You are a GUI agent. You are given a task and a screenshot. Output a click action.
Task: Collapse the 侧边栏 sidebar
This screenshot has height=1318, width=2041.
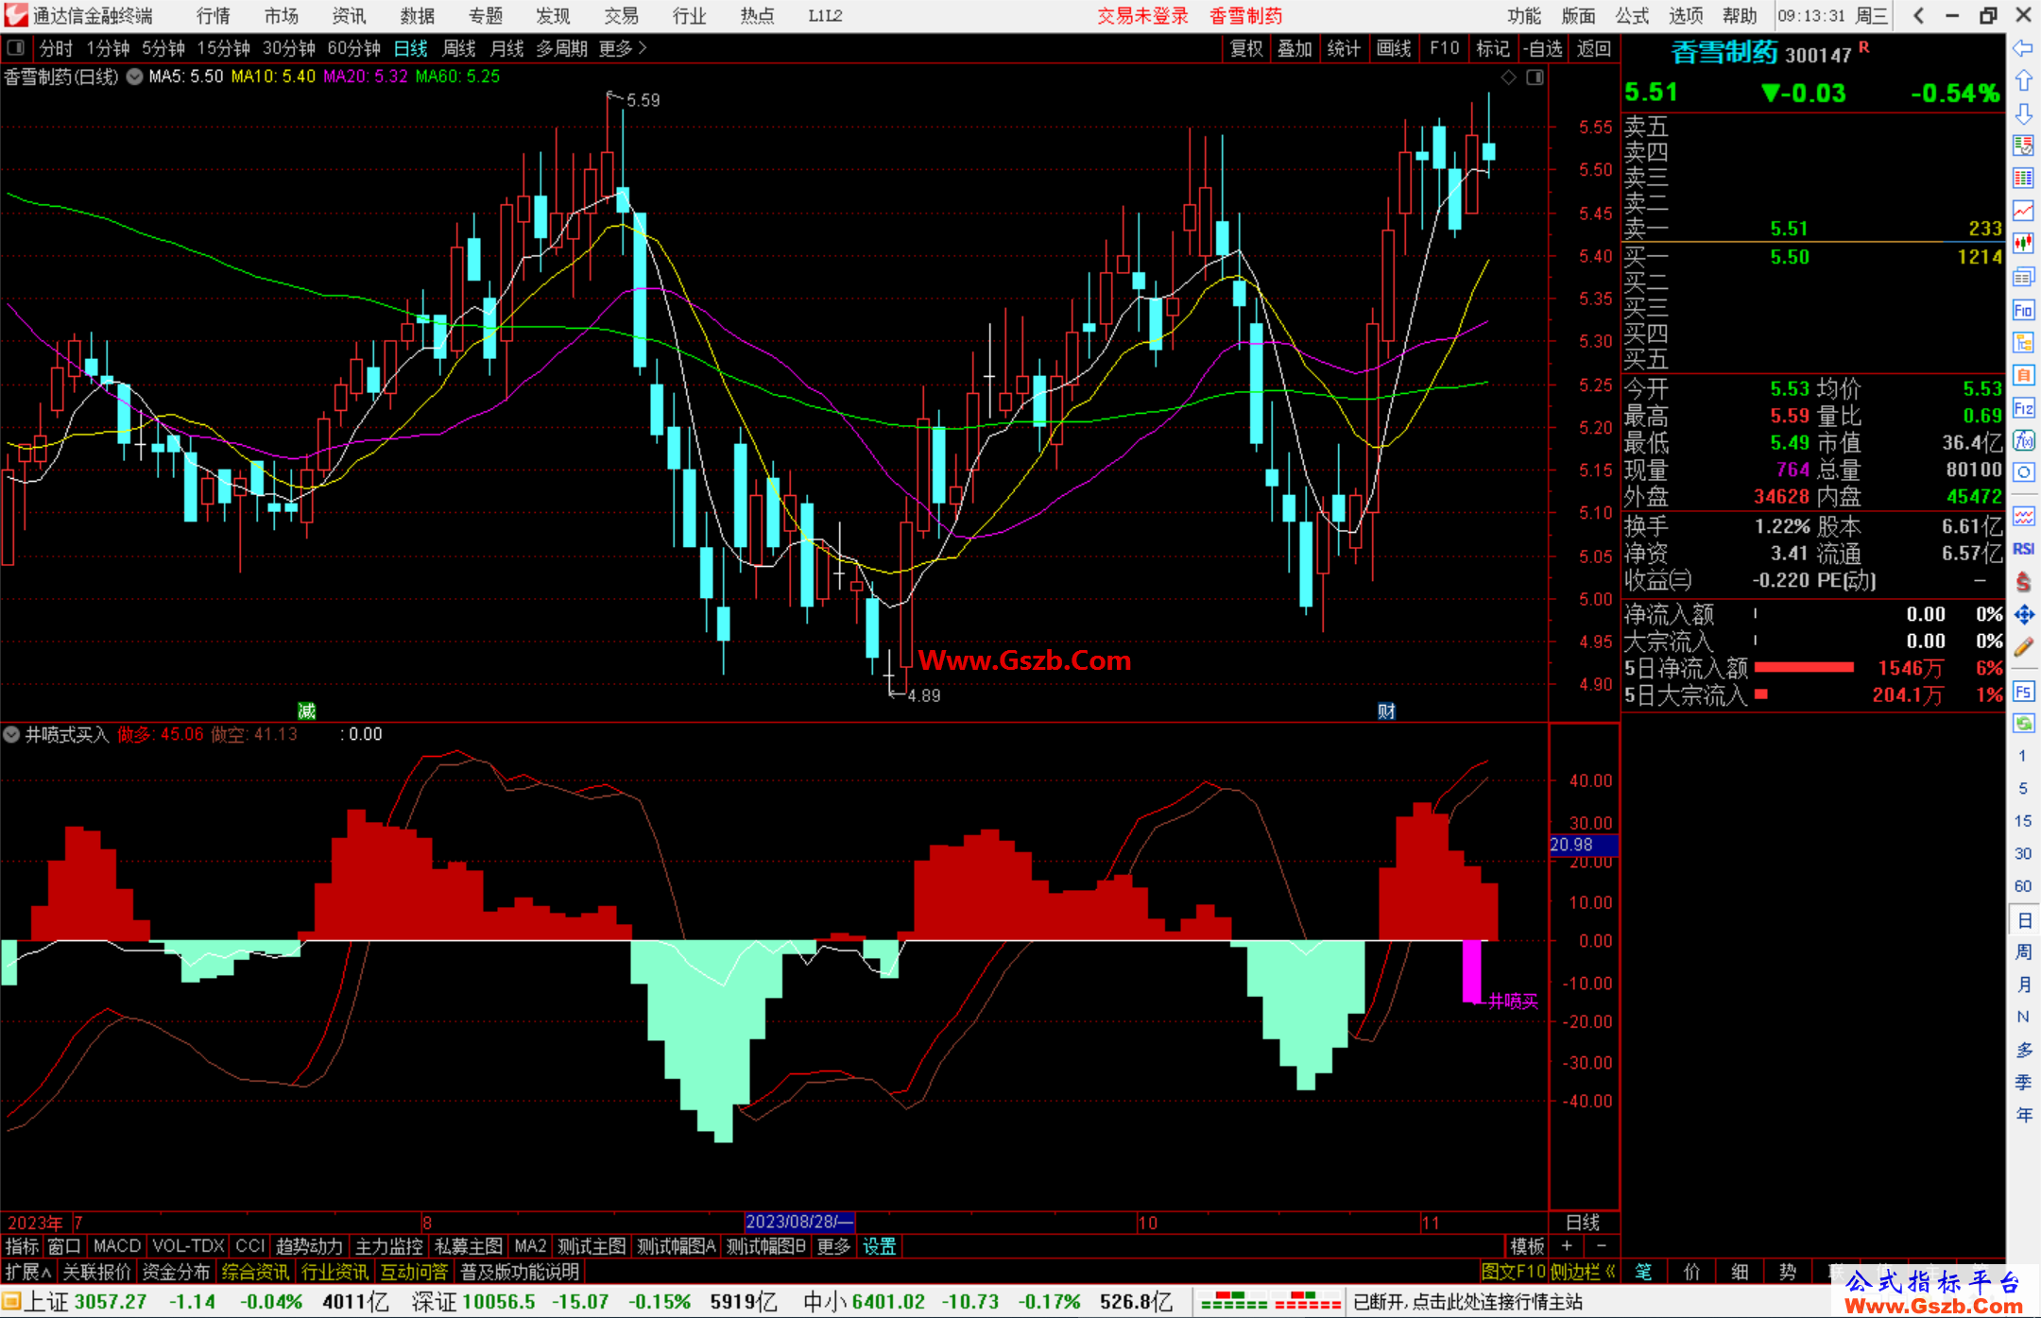pyautogui.click(x=1584, y=1272)
